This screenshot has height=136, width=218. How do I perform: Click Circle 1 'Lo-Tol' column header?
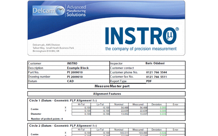[100, 104]
